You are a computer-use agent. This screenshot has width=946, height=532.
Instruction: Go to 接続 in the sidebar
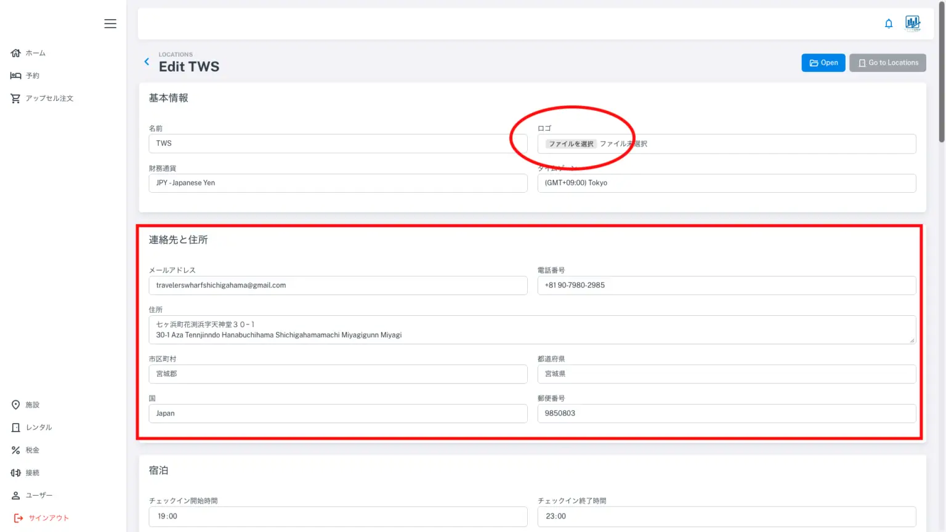(32, 473)
